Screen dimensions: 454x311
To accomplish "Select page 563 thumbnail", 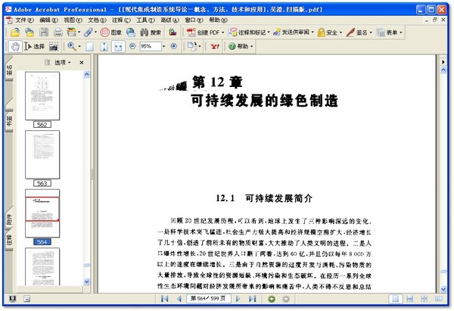I will (42, 154).
